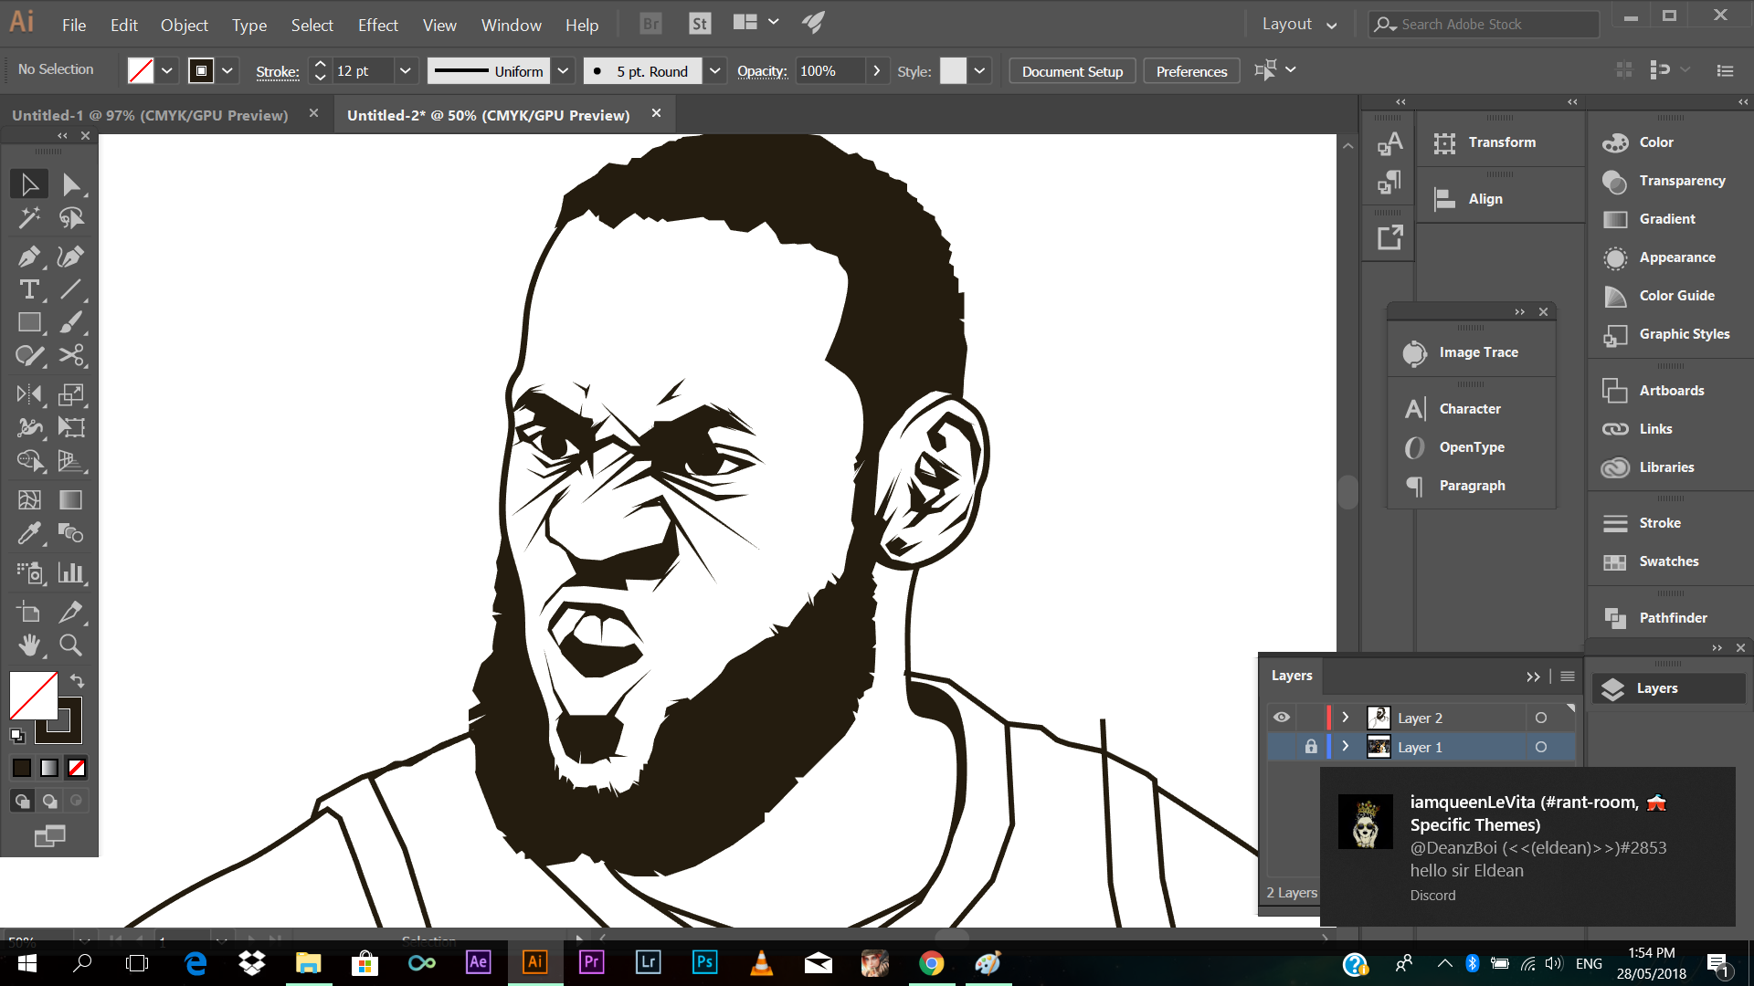Toggle lock column for Layer 2
The width and height of the screenshot is (1754, 986).
tap(1311, 718)
